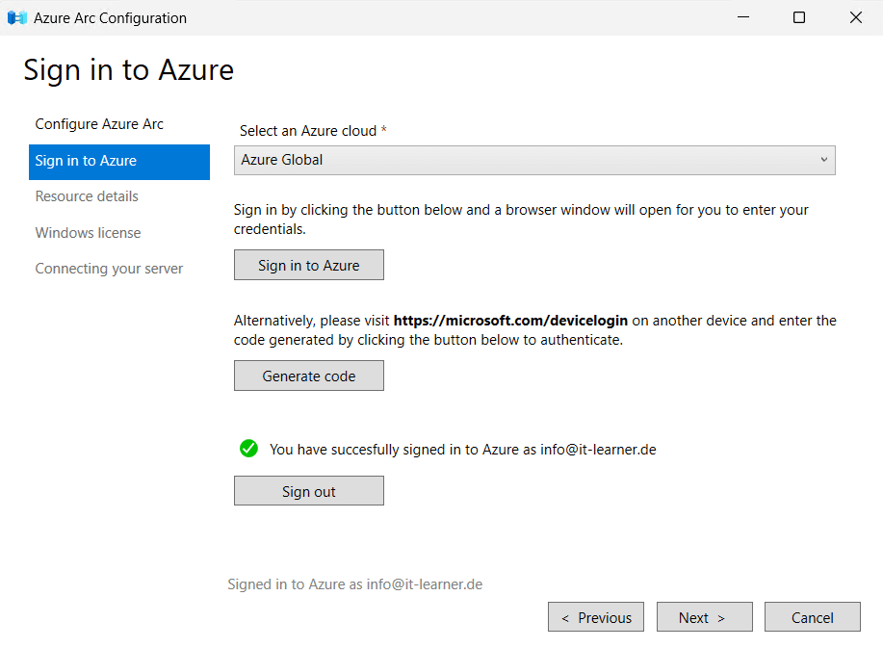Open the Select an Azure cloud dropdown

pyautogui.click(x=534, y=160)
